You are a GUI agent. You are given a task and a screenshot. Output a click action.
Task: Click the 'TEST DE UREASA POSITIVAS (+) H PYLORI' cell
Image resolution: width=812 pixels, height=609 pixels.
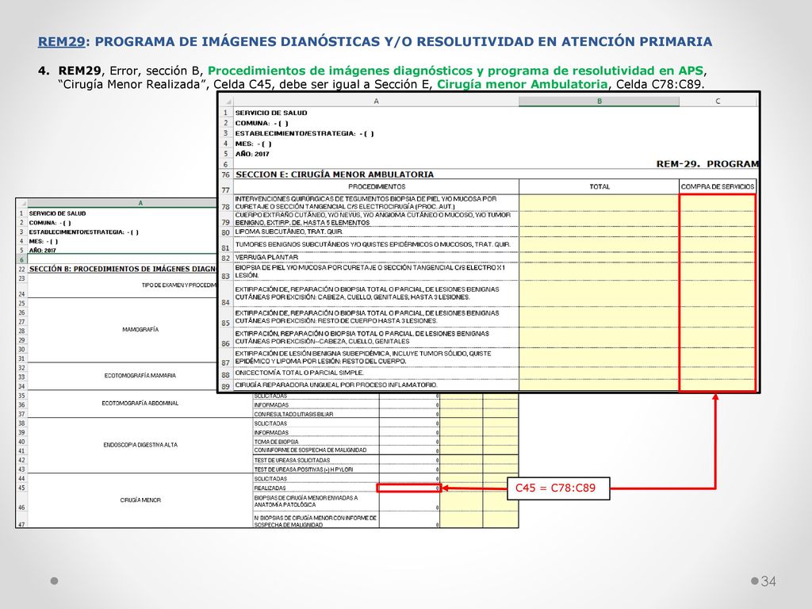[x=316, y=469]
